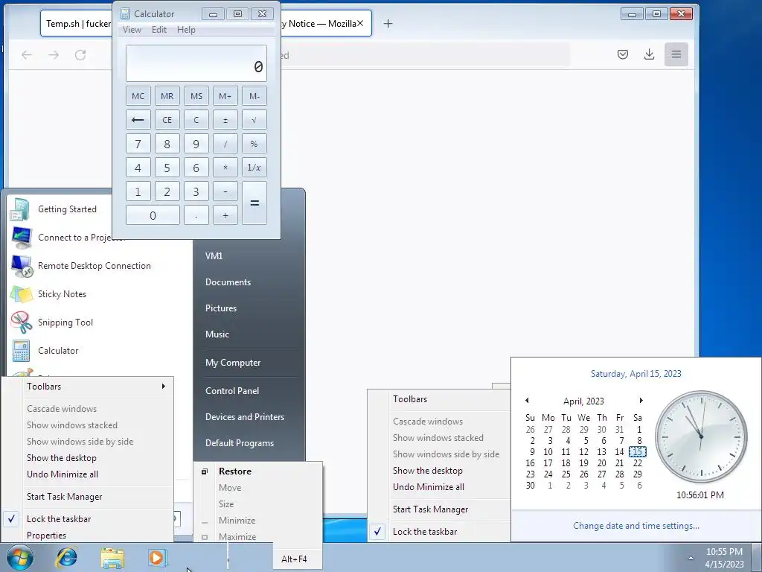The width and height of the screenshot is (762, 572).
Task: Close the Mozilla Privacy Notice tab
Action: [x=360, y=23]
